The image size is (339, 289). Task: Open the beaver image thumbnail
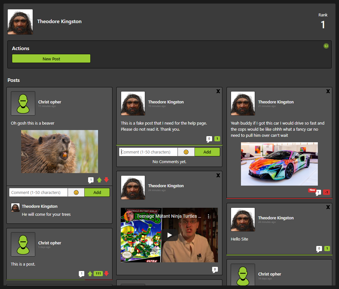tap(60, 152)
